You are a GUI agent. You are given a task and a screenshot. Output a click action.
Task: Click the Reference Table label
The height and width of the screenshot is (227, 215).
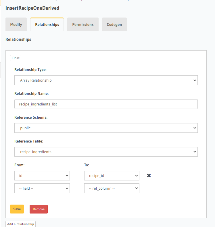(29, 141)
